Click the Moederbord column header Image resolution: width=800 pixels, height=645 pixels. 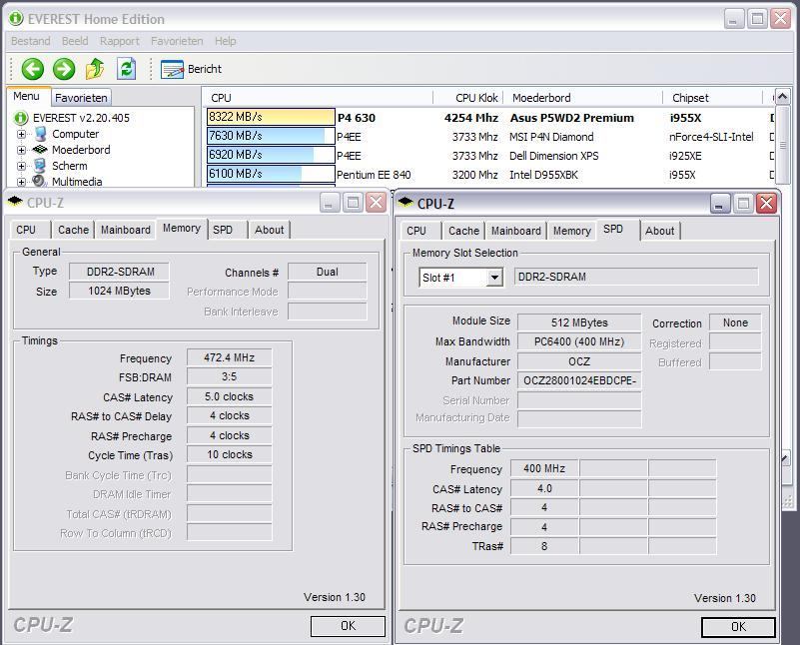point(582,98)
